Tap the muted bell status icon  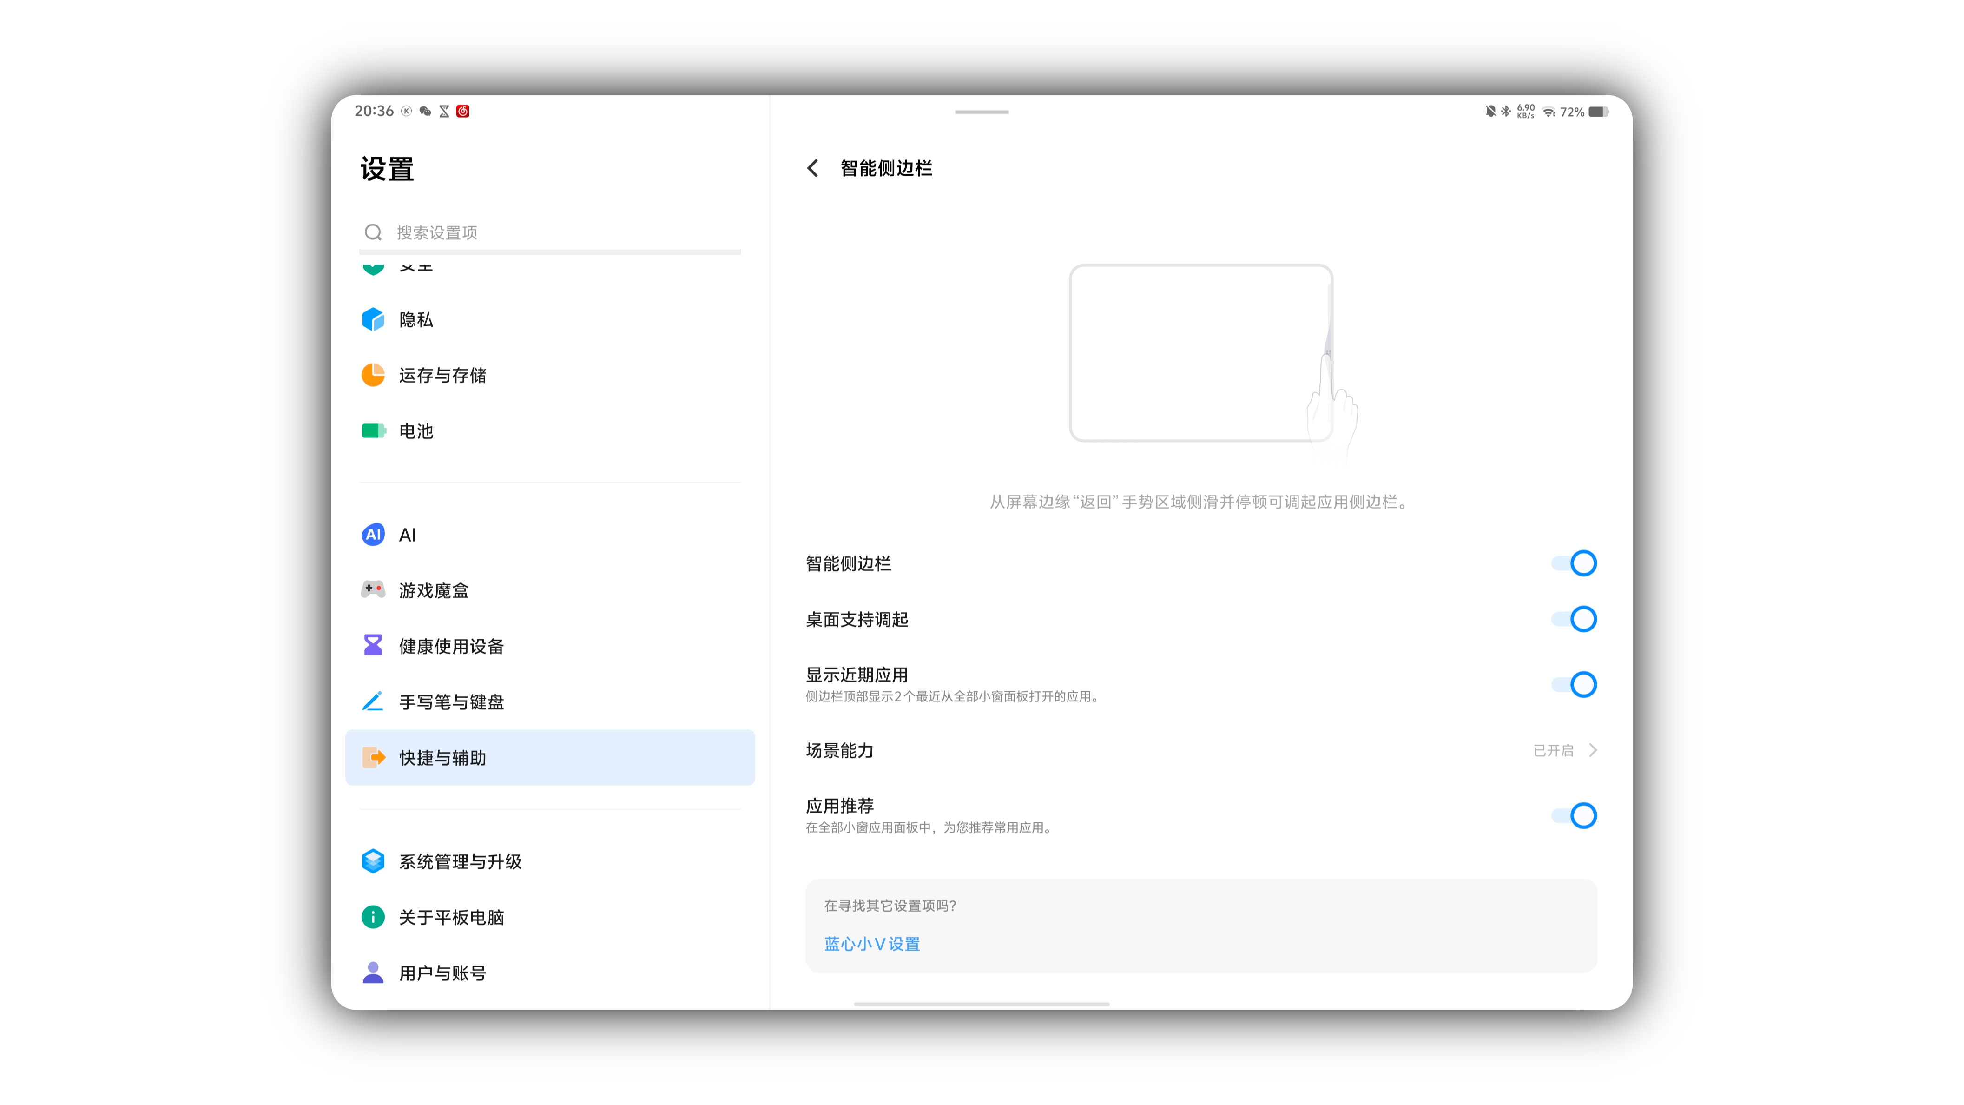(1490, 112)
